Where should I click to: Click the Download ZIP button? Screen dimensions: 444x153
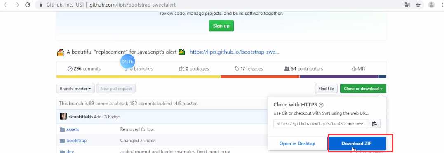point(357,144)
